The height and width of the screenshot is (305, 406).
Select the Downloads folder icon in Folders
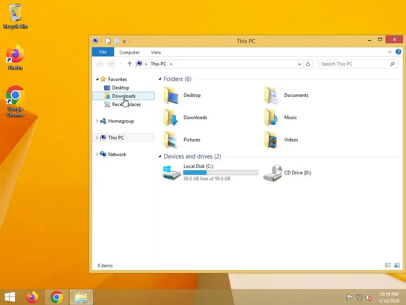[171, 118]
